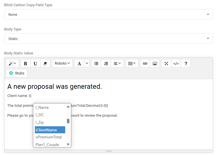This screenshot has width=217, height=155.
Task: Insert a picture using image icon
Action: pos(155,63)
